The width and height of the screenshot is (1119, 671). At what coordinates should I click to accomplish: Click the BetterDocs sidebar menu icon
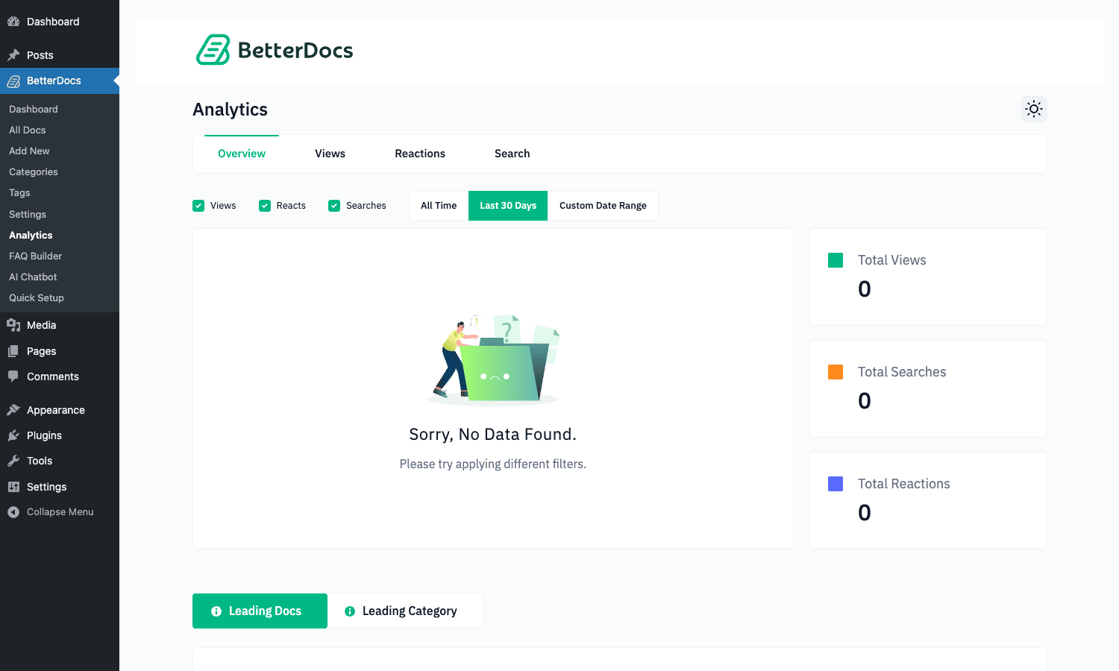tap(13, 81)
